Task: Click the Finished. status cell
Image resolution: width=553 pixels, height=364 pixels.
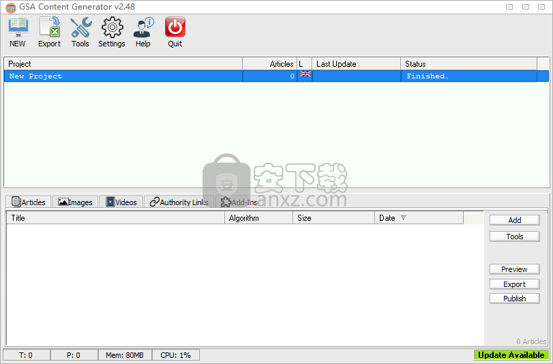Action: (469, 76)
